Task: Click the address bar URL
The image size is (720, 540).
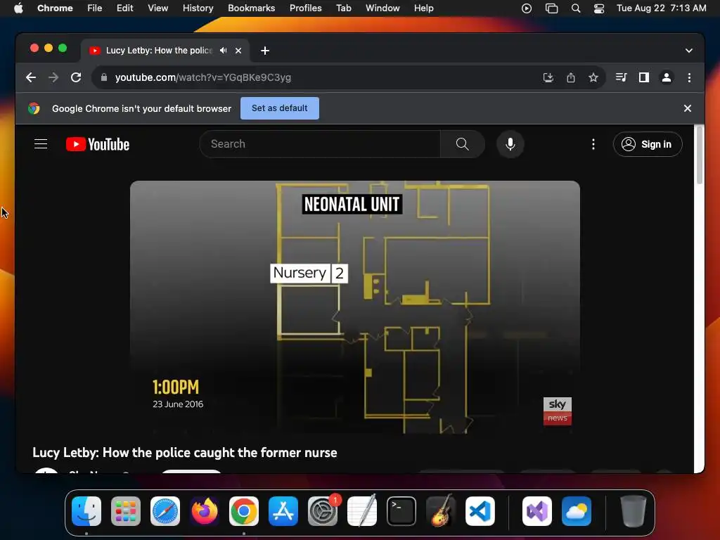Action: click(x=203, y=77)
